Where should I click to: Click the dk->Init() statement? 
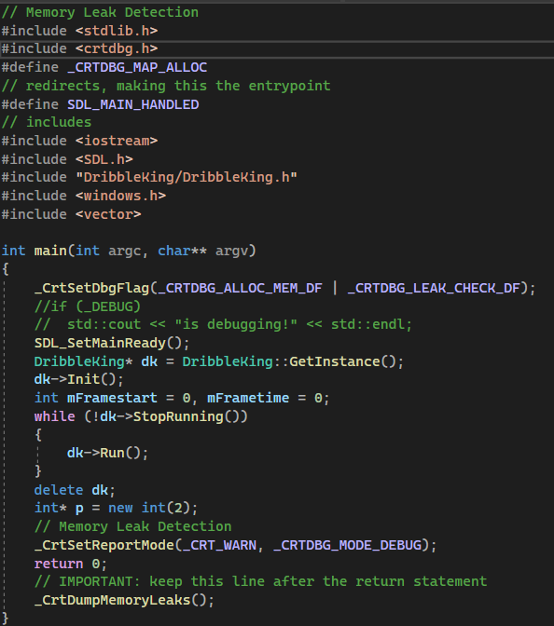tap(79, 379)
